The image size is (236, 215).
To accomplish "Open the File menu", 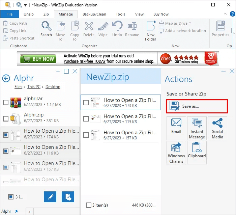I will [9, 14].
